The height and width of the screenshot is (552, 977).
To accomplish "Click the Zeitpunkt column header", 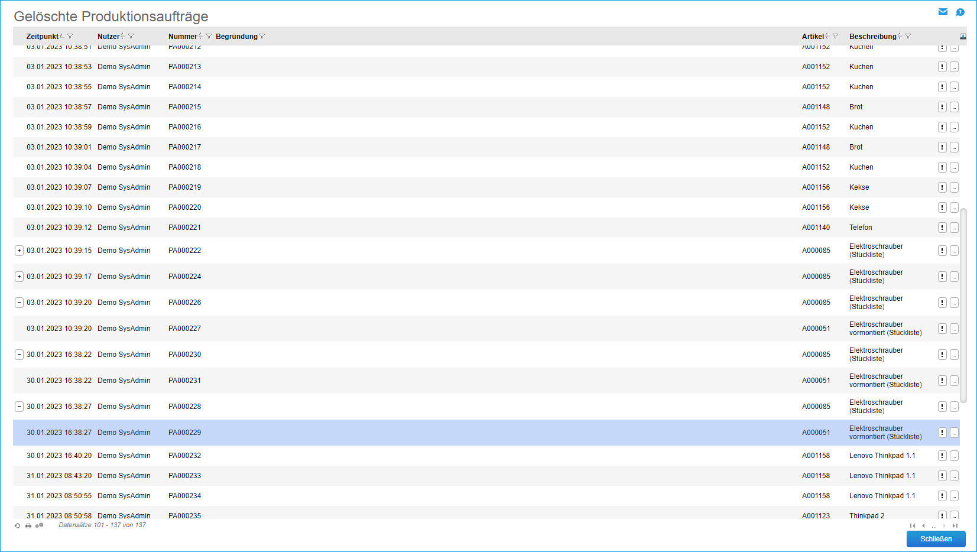I will [43, 37].
